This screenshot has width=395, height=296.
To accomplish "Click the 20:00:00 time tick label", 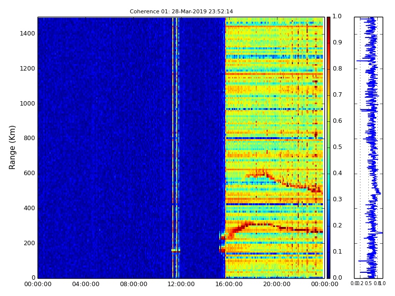I will (276, 284).
